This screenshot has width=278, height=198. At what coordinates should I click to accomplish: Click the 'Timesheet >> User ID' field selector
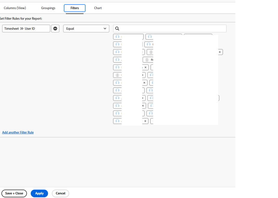pyautogui.click(x=26, y=28)
